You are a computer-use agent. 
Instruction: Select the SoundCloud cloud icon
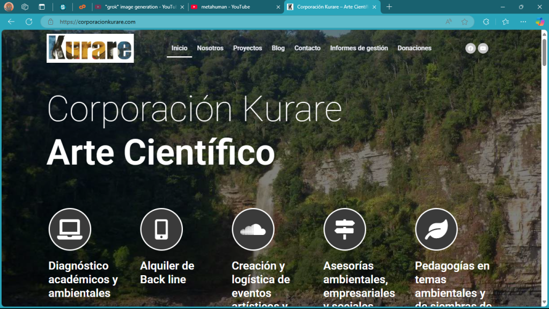coord(253,229)
